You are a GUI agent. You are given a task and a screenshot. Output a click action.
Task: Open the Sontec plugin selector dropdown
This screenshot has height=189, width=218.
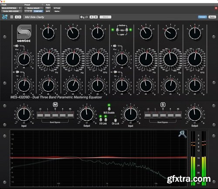click(12, 11)
